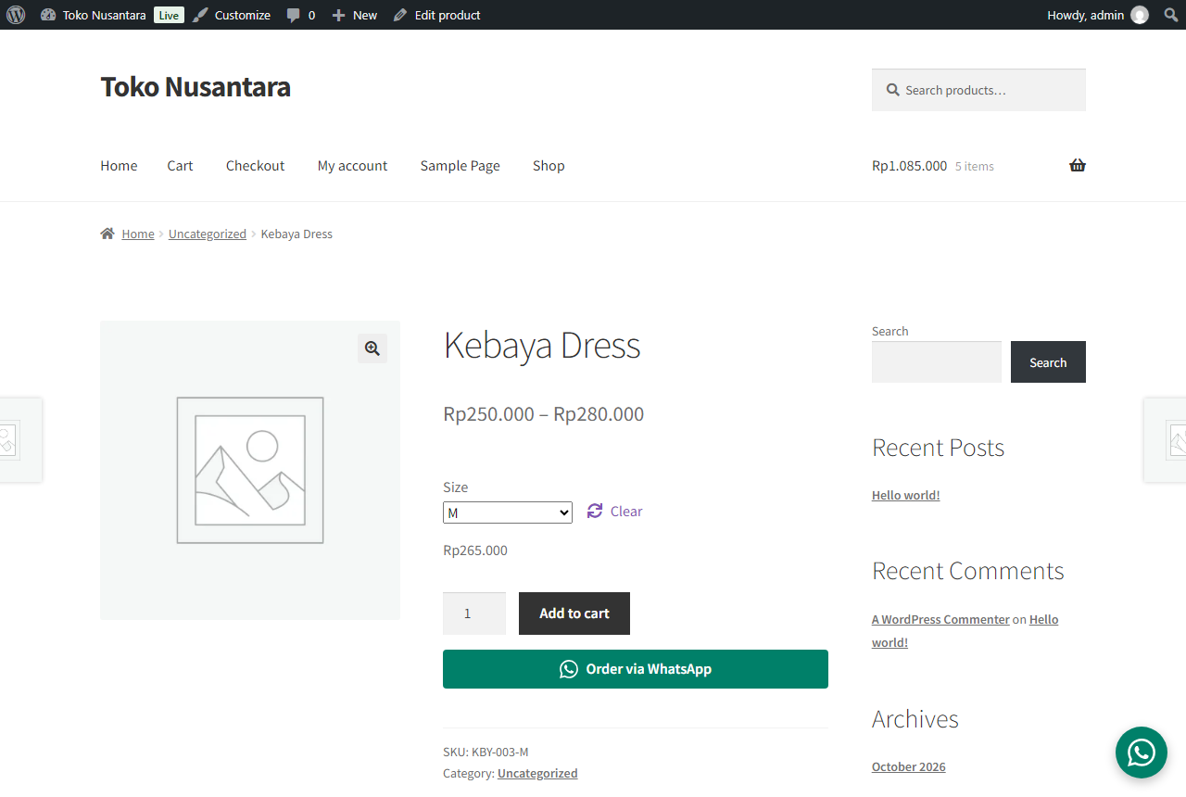The height and width of the screenshot is (797, 1186).
Task: Open the Cart menu item
Action: click(180, 166)
